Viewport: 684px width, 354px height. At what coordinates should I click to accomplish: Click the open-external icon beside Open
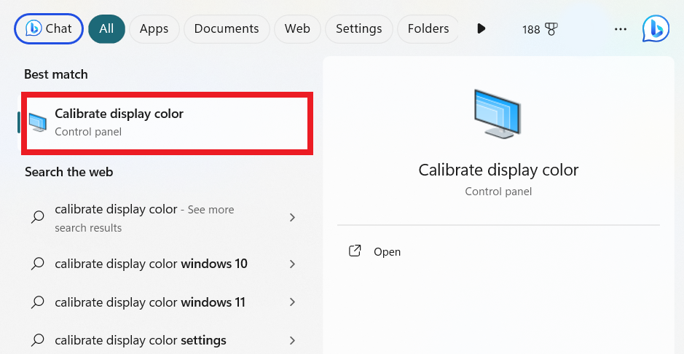355,251
